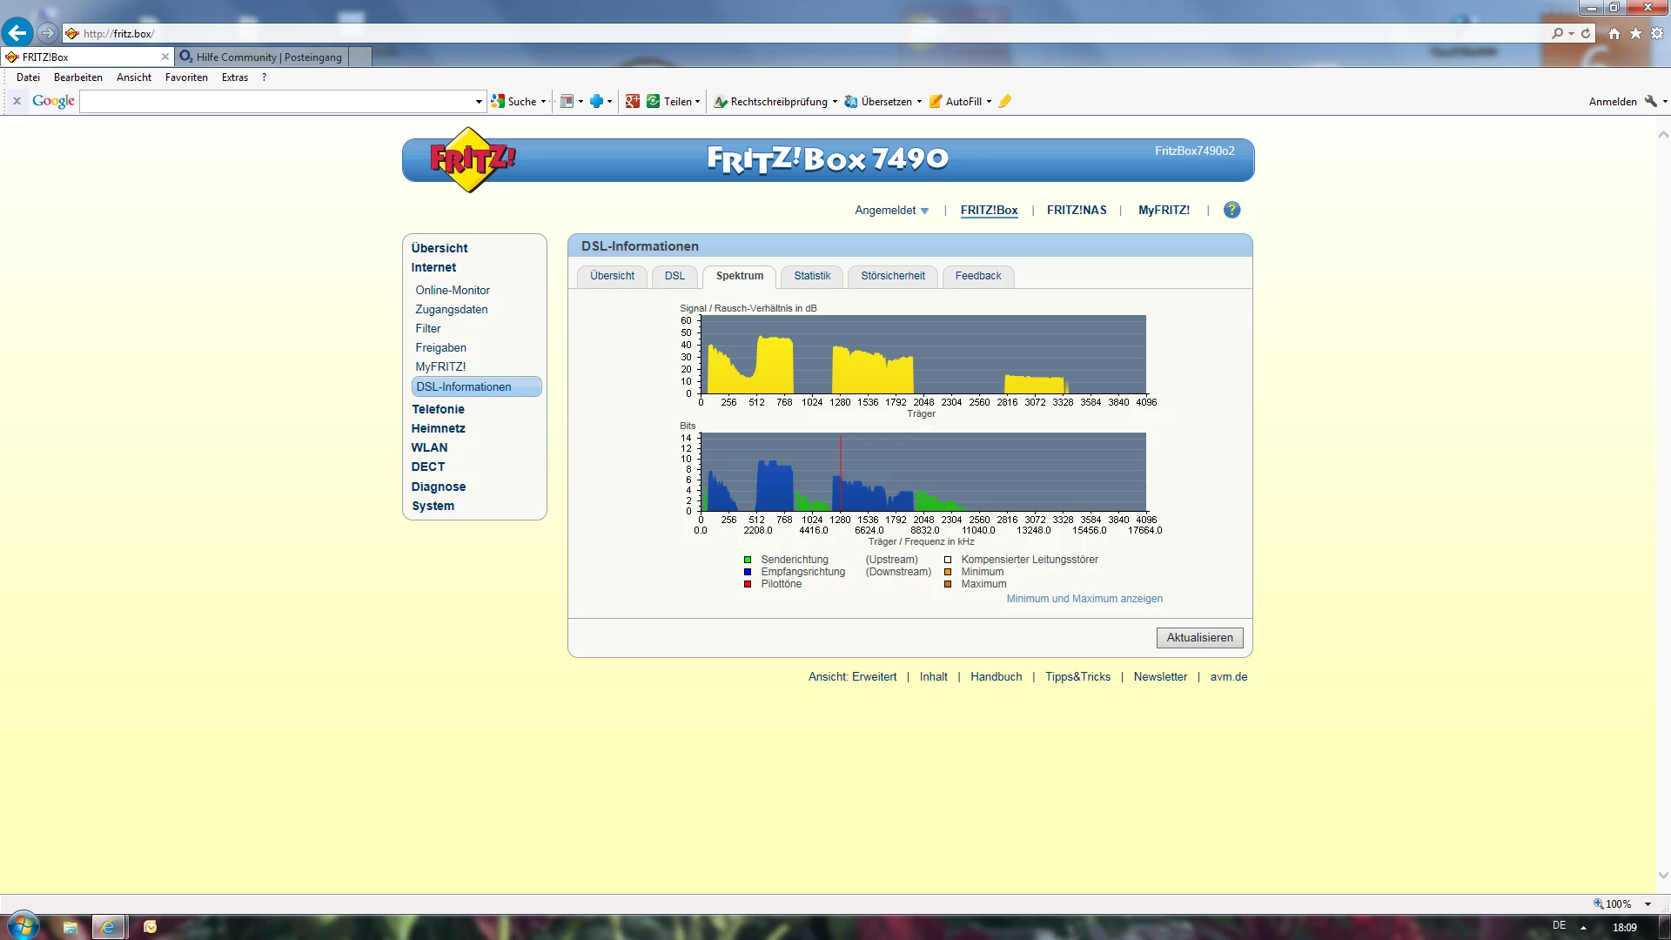This screenshot has width=1671, height=940.
Task: Switch to the Statistik tab
Action: (x=811, y=276)
